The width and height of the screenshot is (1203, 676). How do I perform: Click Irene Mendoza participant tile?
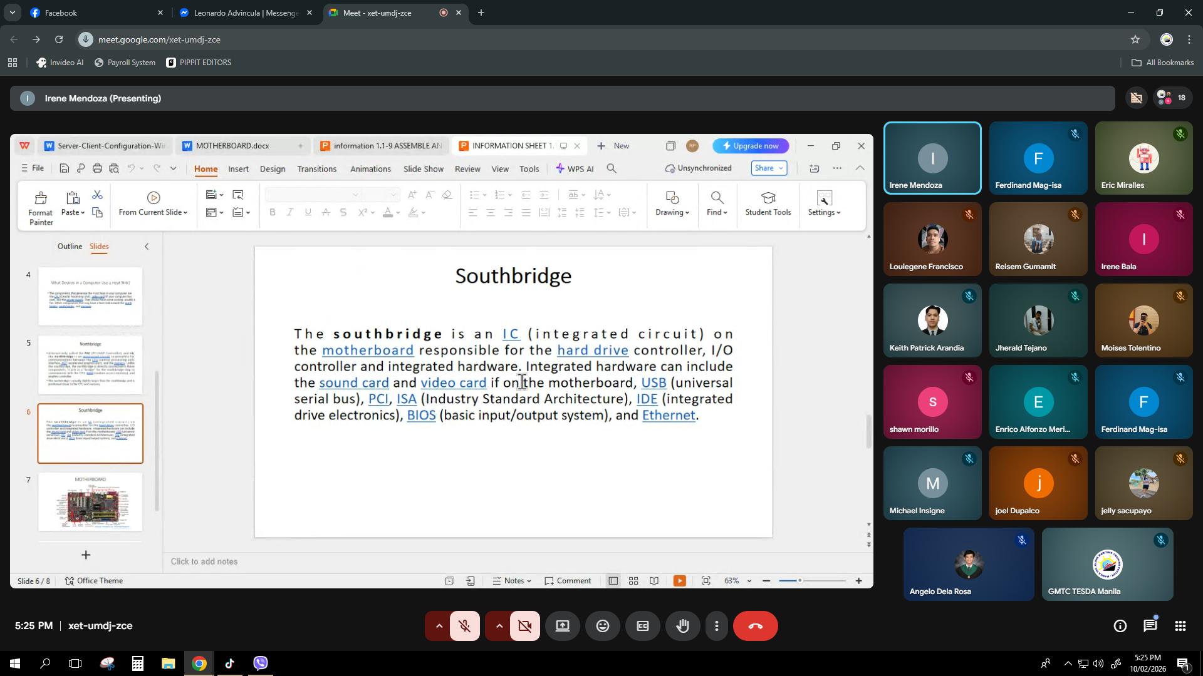(x=932, y=158)
